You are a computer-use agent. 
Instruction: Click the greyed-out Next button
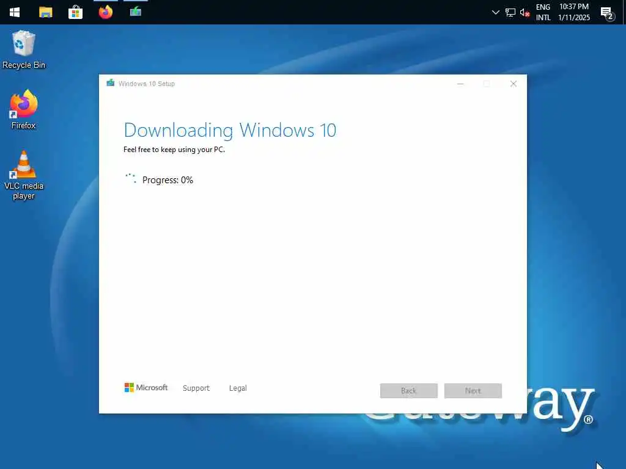(x=473, y=391)
